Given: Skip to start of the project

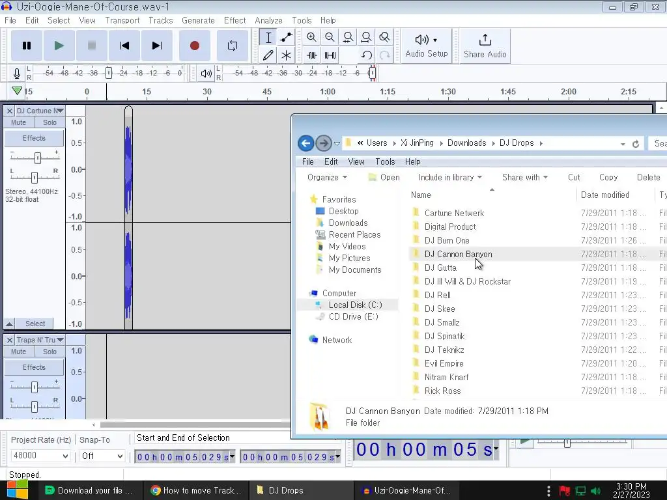Looking at the screenshot, I should pyautogui.click(x=124, y=46).
